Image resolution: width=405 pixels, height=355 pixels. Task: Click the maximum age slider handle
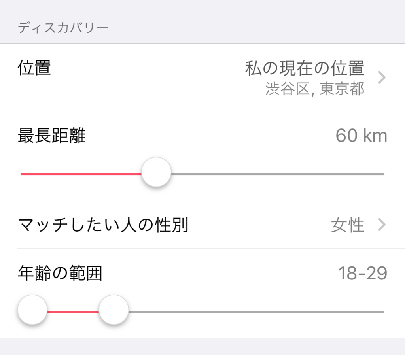coord(114,310)
